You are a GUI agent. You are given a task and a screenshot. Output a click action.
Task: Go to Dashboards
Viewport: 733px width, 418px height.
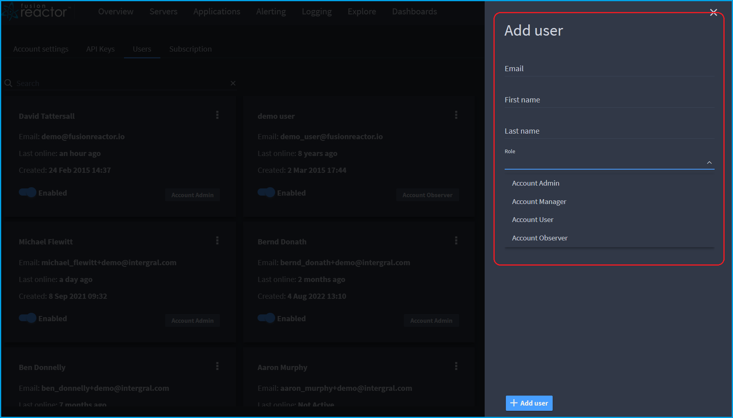pos(415,12)
